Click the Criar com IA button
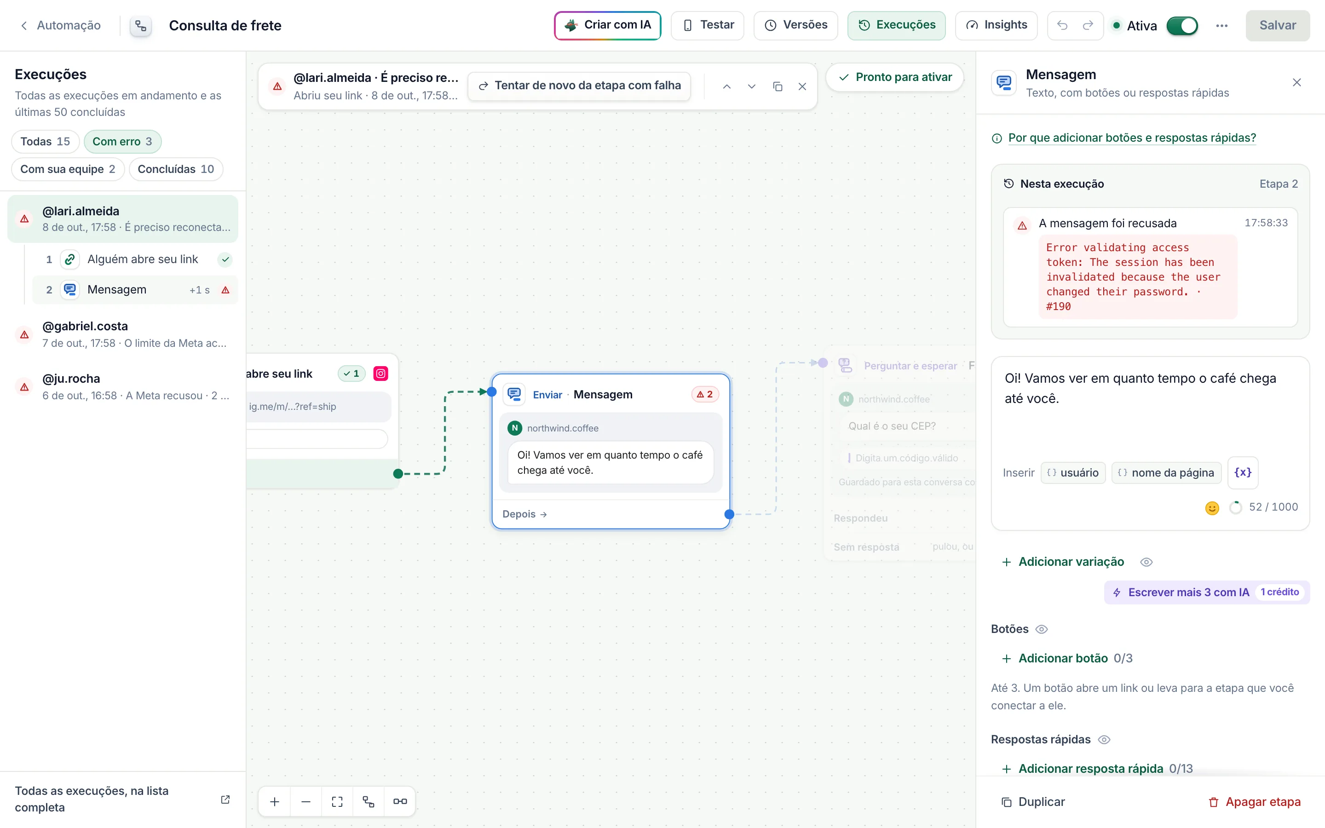1325x828 pixels. pyautogui.click(x=608, y=25)
